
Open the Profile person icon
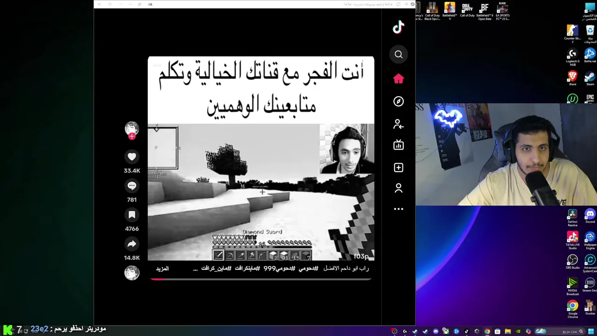pyautogui.click(x=398, y=188)
